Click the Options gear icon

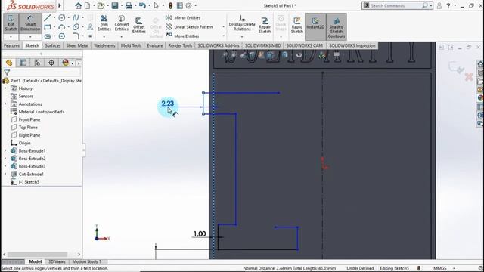[x=188, y=5]
